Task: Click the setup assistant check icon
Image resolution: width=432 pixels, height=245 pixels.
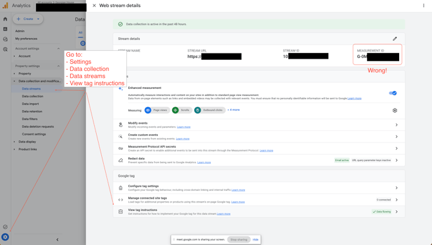Action: coord(5,227)
